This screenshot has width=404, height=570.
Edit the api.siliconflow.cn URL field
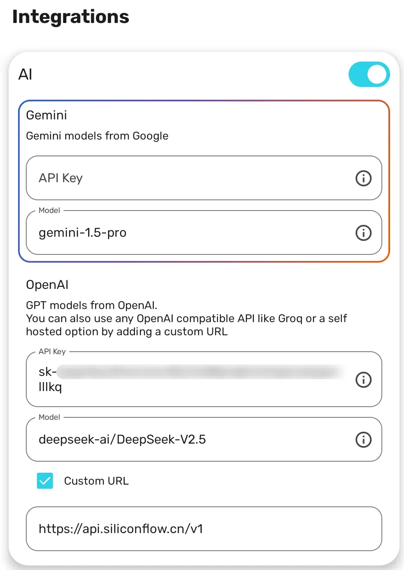(x=204, y=529)
